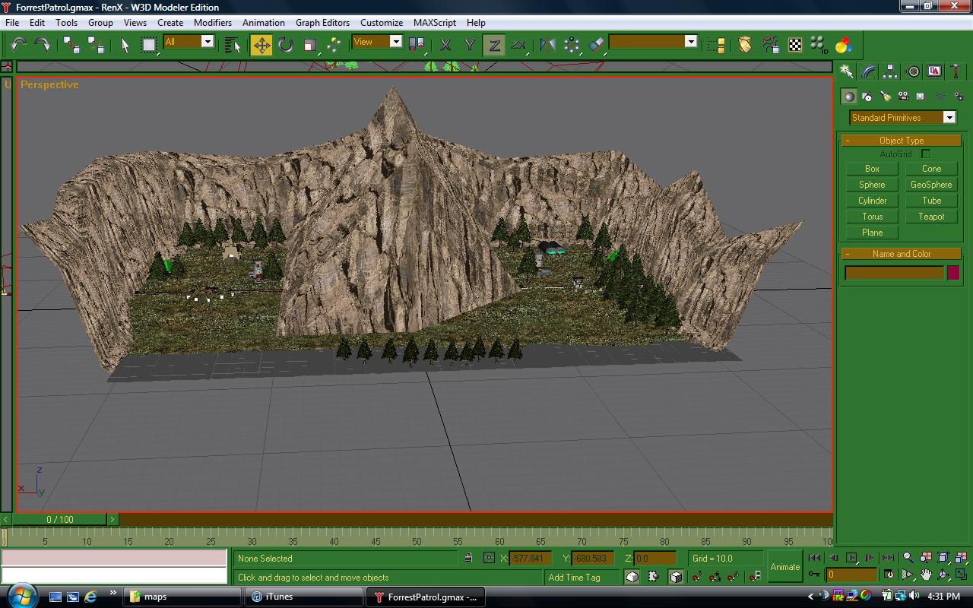Toggle the selection lock padlock
Image resolution: width=973 pixels, height=608 pixels.
pyautogui.click(x=468, y=558)
